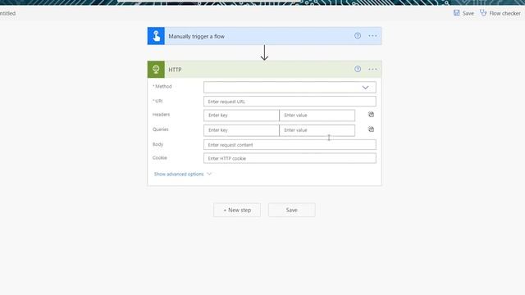Screen dimensions: 525x295
Task: Click the Untitled flow name
Action: pyautogui.click(x=7, y=13)
